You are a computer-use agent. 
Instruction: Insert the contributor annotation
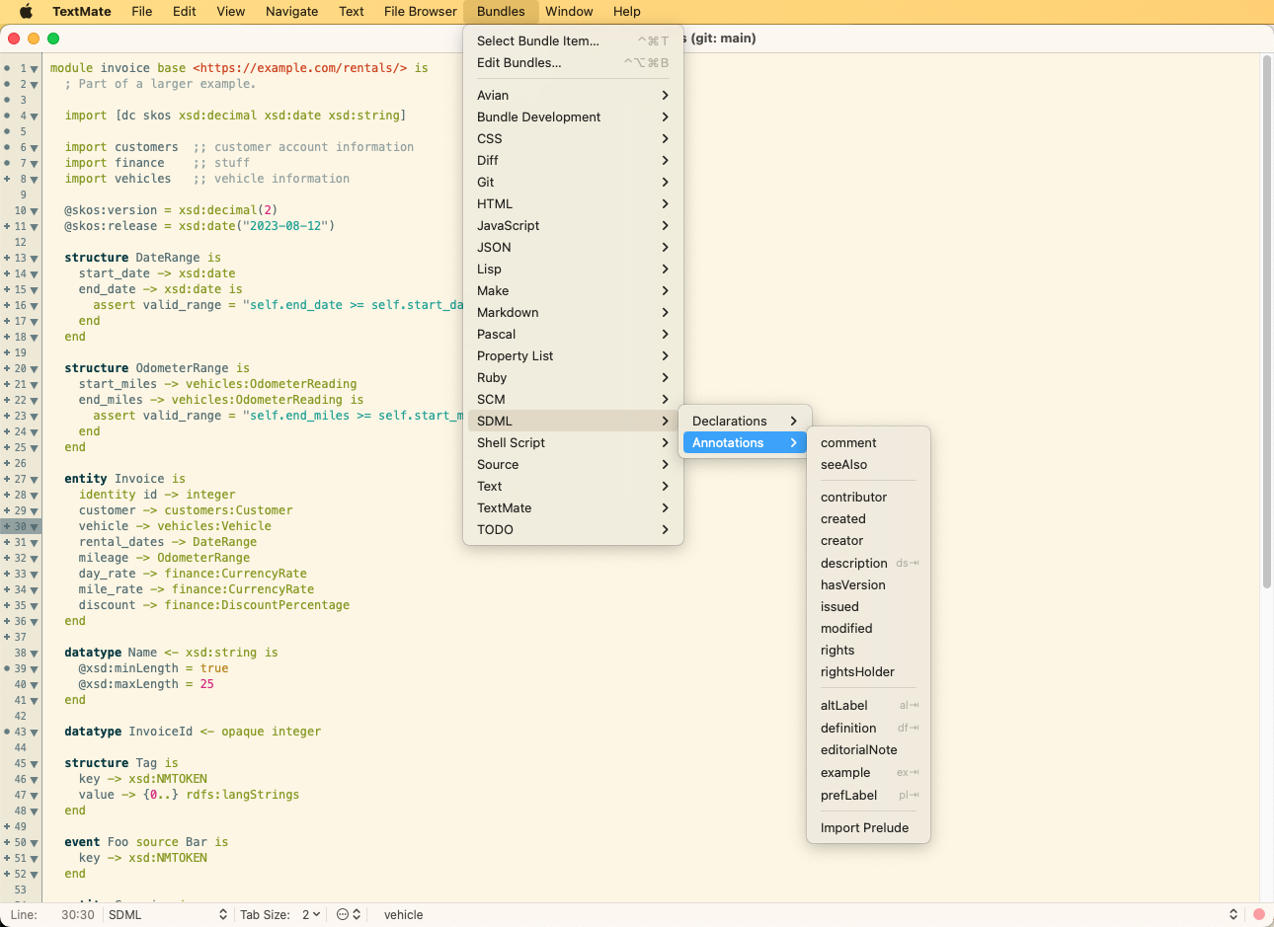click(x=868, y=497)
